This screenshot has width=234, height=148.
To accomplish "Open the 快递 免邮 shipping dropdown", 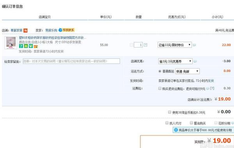I will 187,71.
